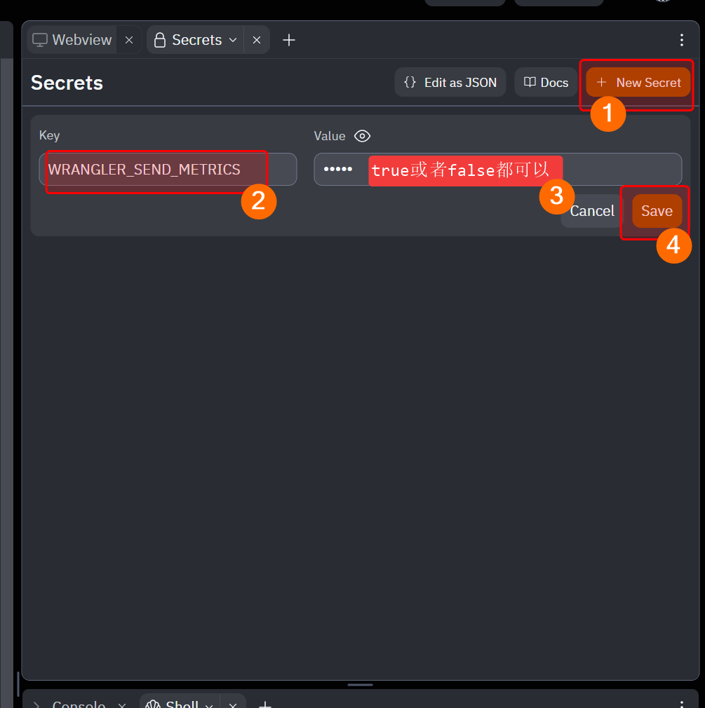Close the Secrets tab
The height and width of the screenshot is (708, 705).
pyautogui.click(x=257, y=40)
